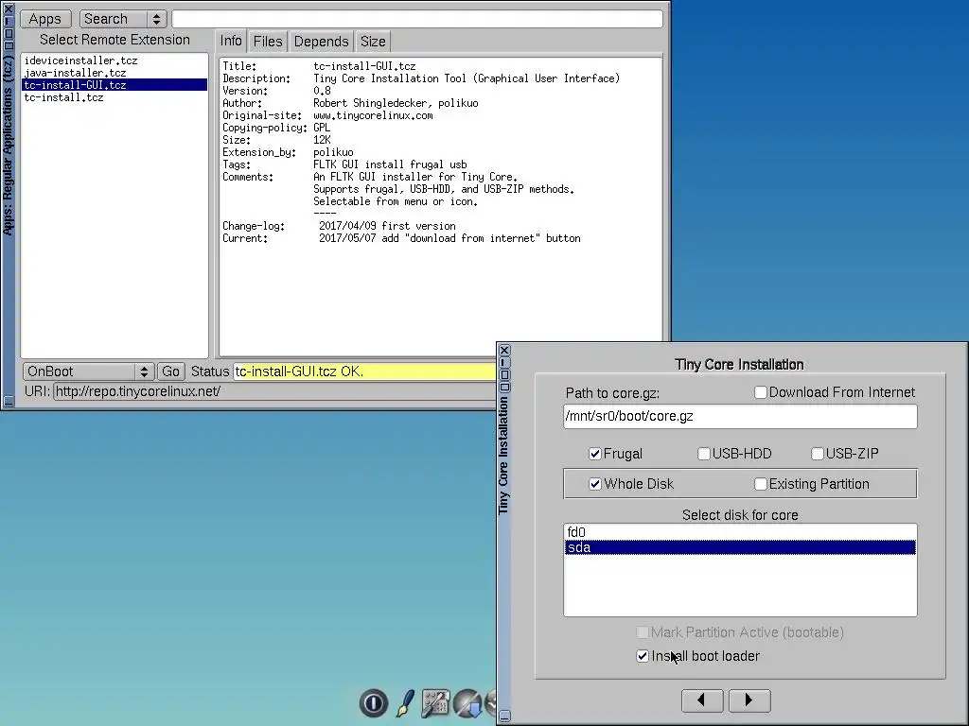Click the Exit power icon in the dock
The image size is (969, 726).
point(373,702)
